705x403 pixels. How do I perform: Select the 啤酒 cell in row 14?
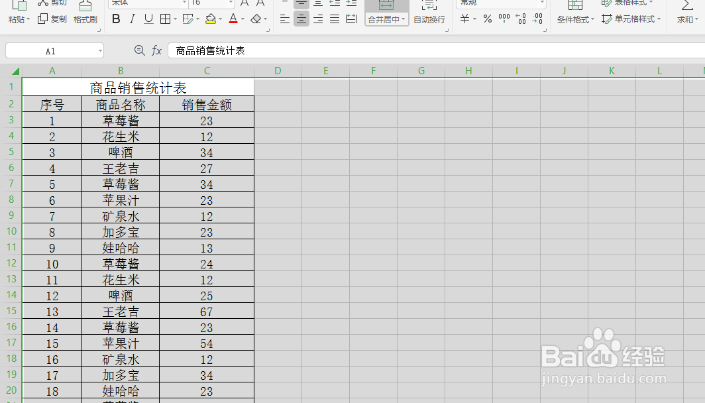point(121,296)
